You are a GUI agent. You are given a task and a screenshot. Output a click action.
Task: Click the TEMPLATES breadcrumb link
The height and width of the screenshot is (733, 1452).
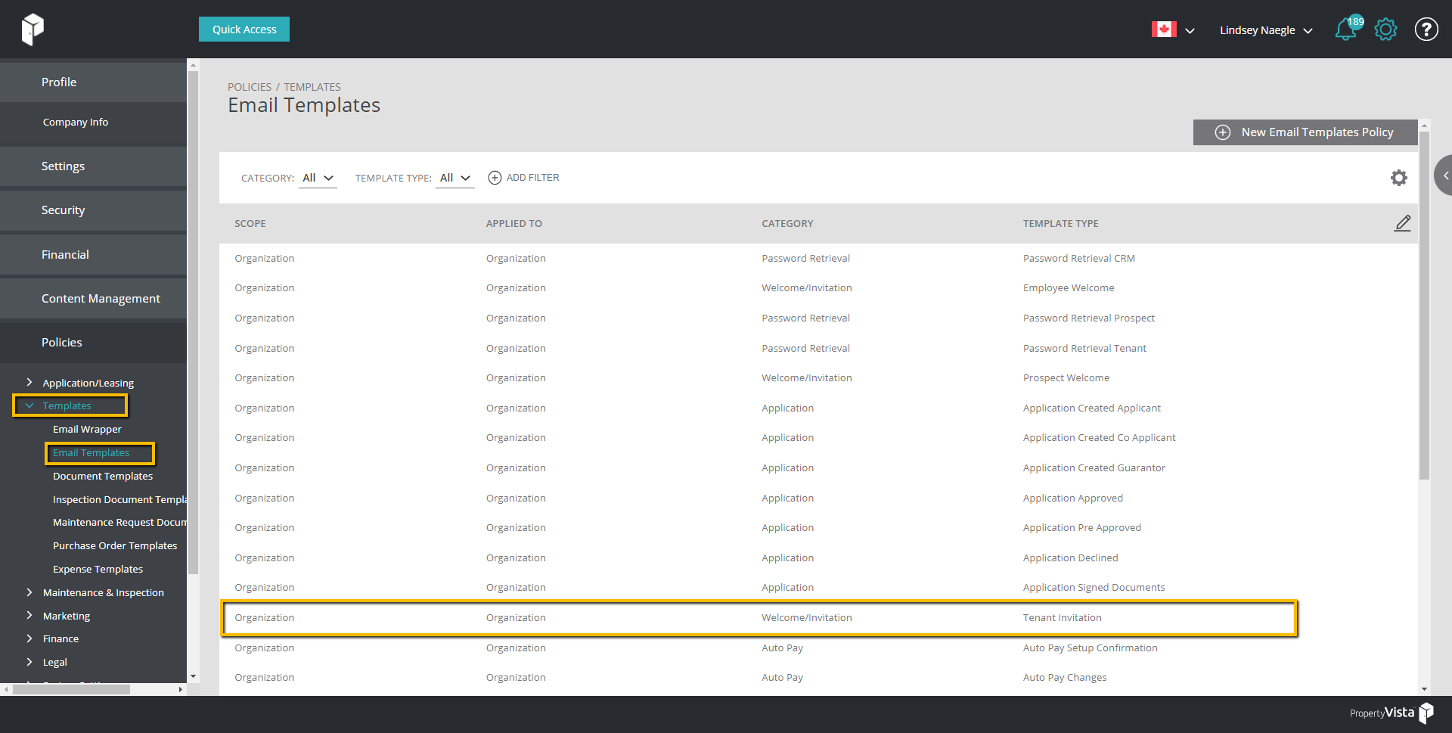[x=312, y=87]
